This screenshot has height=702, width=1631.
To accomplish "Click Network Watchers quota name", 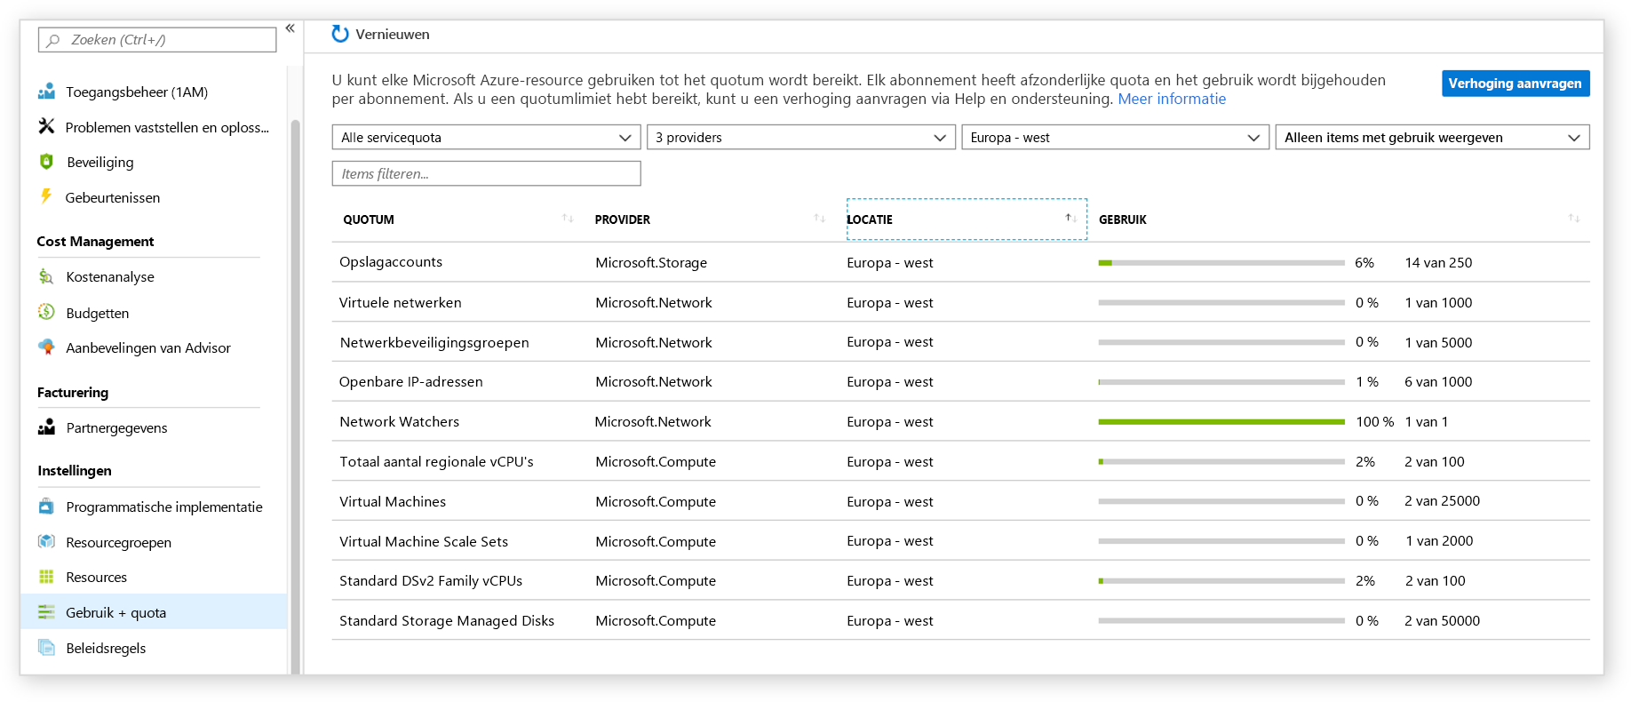I will pyautogui.click(x=399, y=421).
